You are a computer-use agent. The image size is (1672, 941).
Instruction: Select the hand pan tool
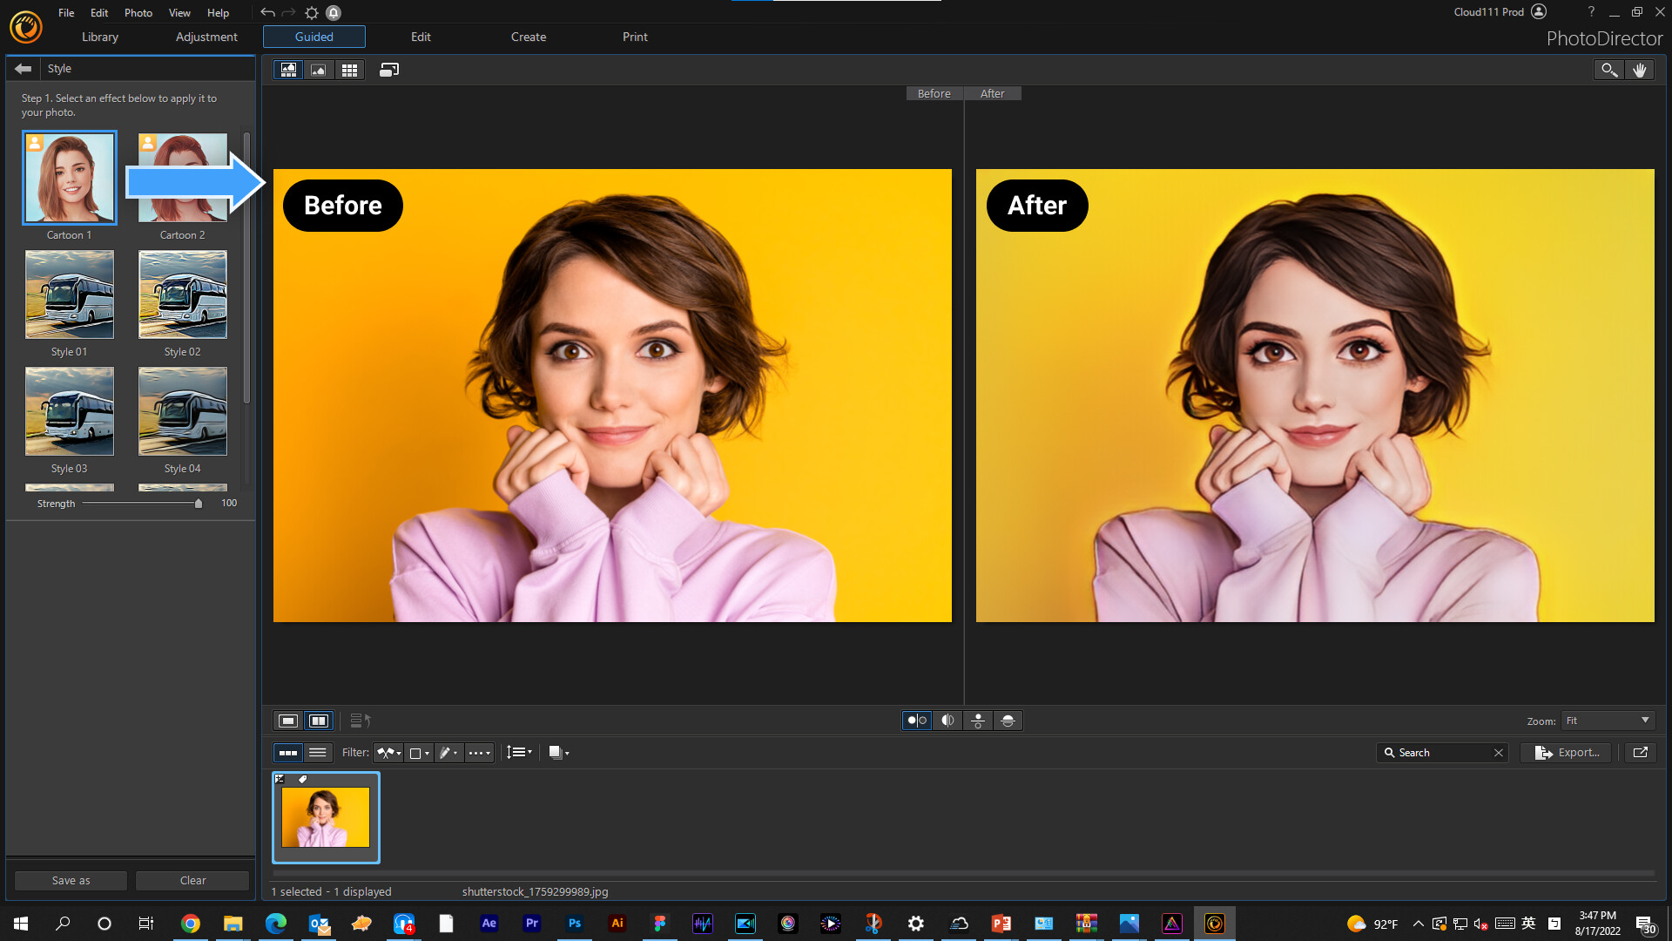1641,70
